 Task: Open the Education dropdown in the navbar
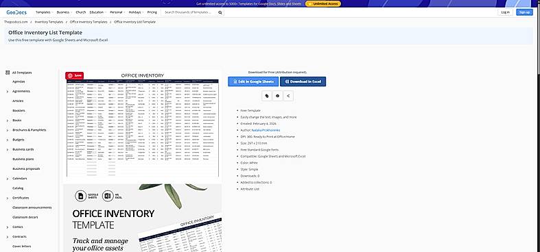[x=97, y=12]
